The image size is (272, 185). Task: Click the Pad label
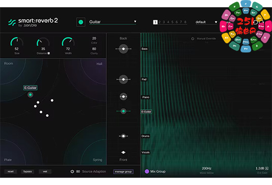tap(144, 80)
